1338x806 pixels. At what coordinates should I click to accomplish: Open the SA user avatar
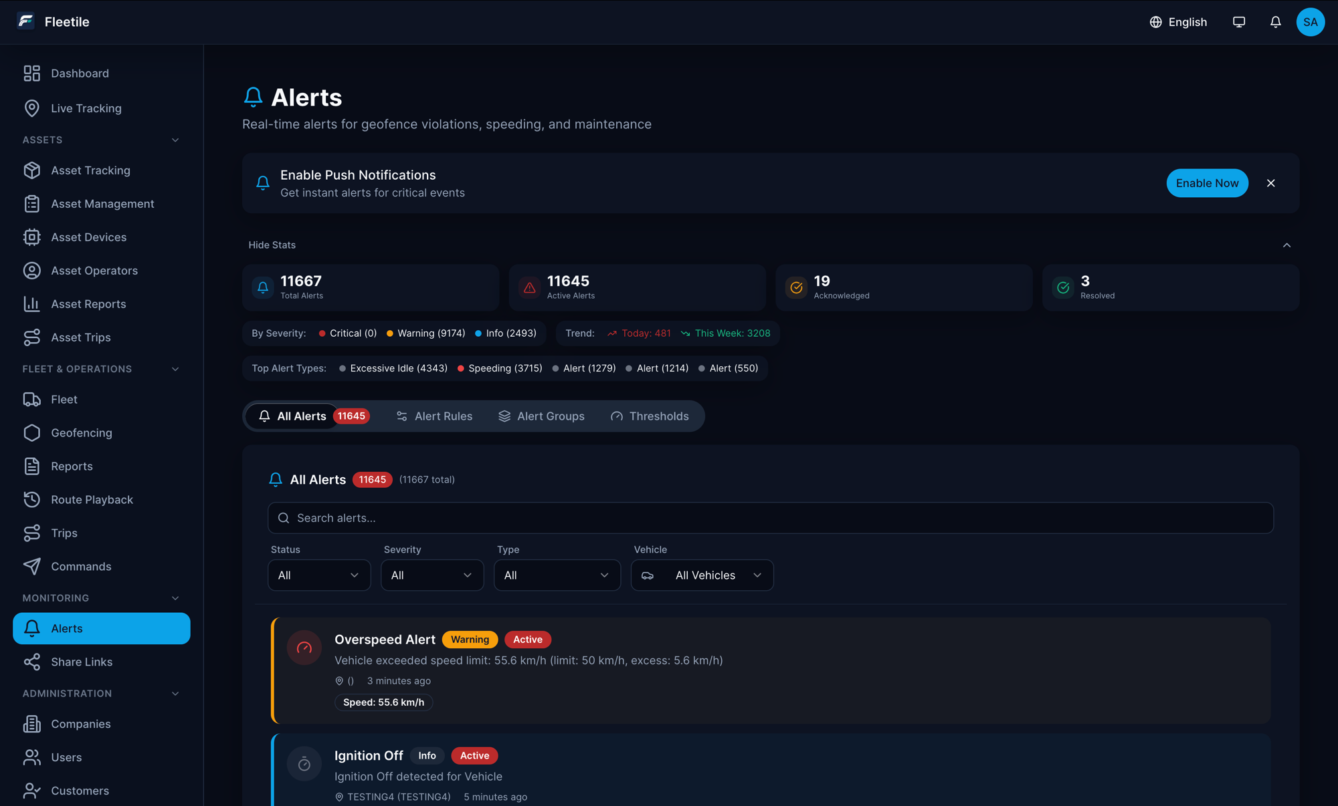1310,22
